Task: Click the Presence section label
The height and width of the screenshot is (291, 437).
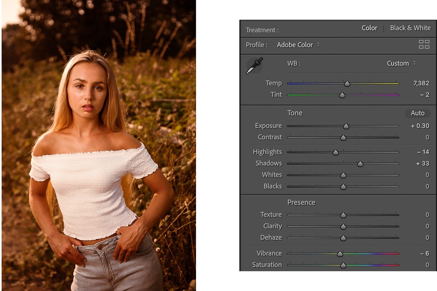Action: 301,202
